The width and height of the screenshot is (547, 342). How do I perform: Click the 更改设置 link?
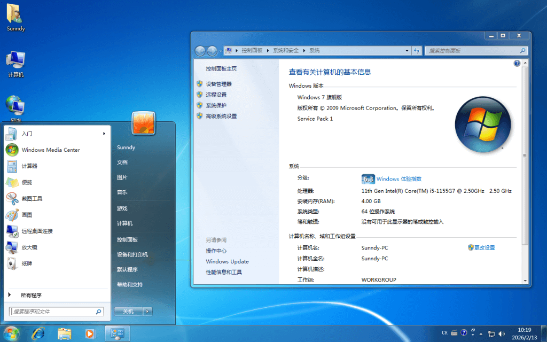tap(484, 248)
